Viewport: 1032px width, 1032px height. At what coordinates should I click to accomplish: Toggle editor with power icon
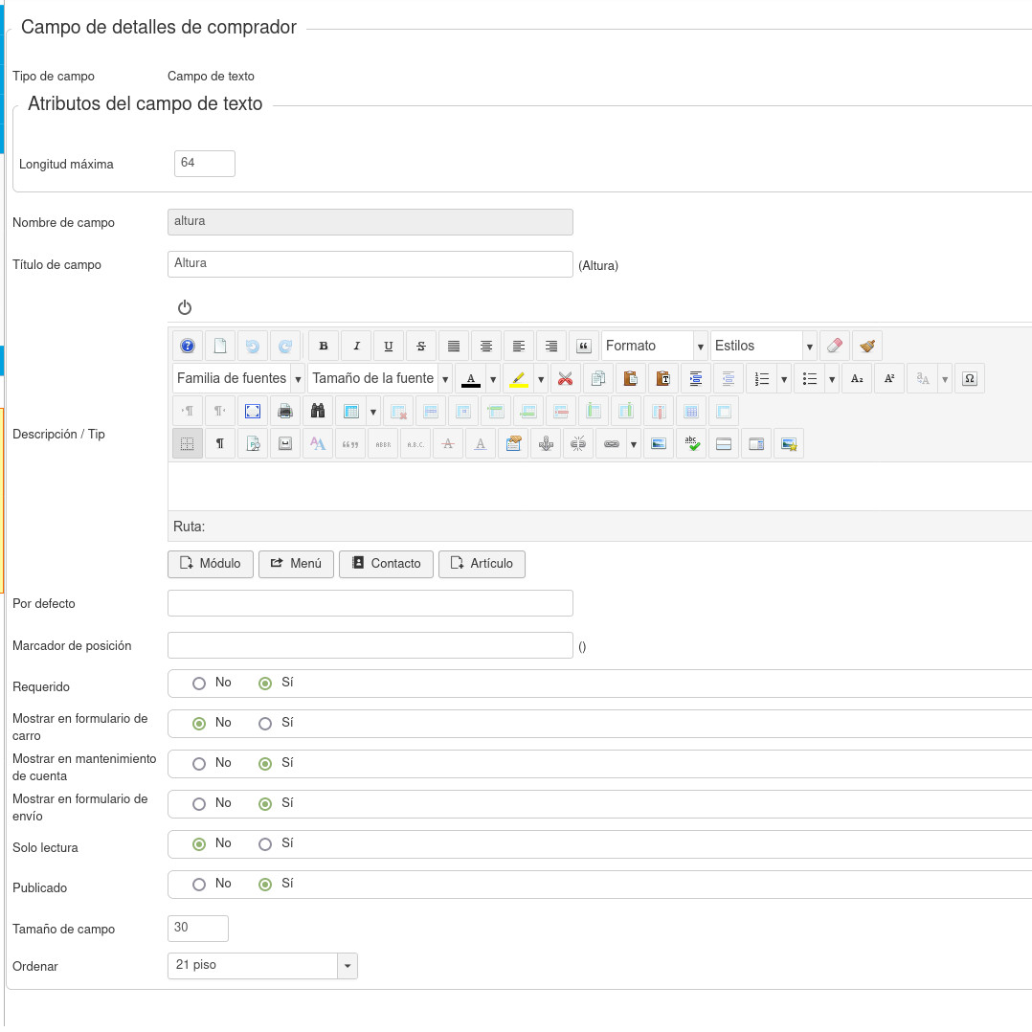(185, 307)
